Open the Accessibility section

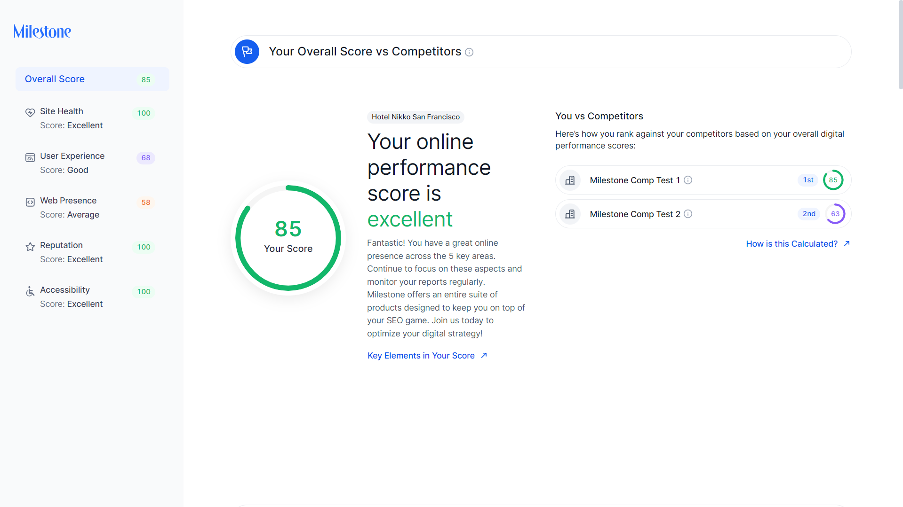[92, 297]
